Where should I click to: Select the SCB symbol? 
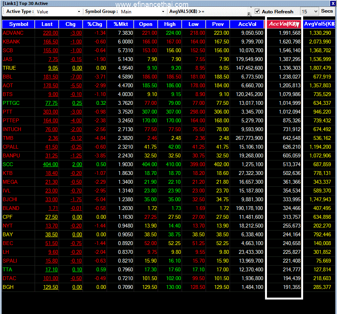[x=8, y=50]
